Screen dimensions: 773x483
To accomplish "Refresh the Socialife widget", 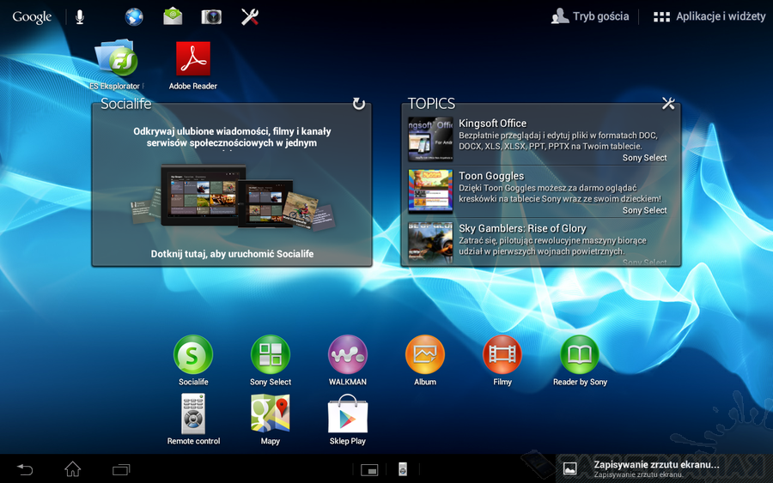I will pyautogui.click(x=359, y=104).
